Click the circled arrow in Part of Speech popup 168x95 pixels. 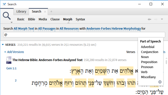point(160,82)
